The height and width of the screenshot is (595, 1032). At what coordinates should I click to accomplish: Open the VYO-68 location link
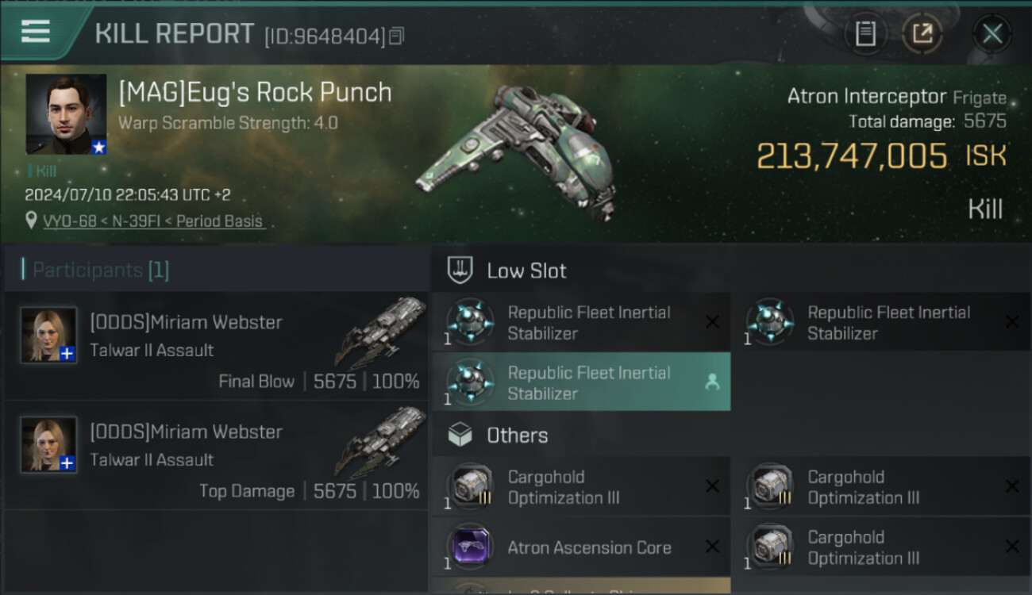coord(152,221)
